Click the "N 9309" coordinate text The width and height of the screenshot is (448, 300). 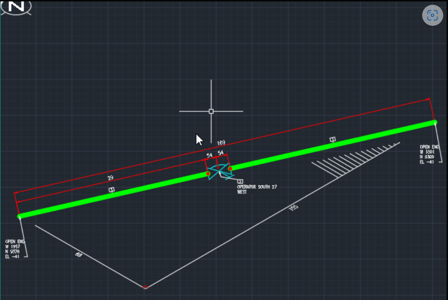pyautogui.click(x=427, y=157)
